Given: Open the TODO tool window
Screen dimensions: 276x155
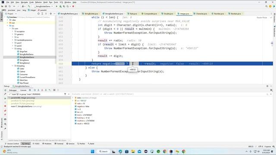Looking at the screenshot, I should [36, 143].
